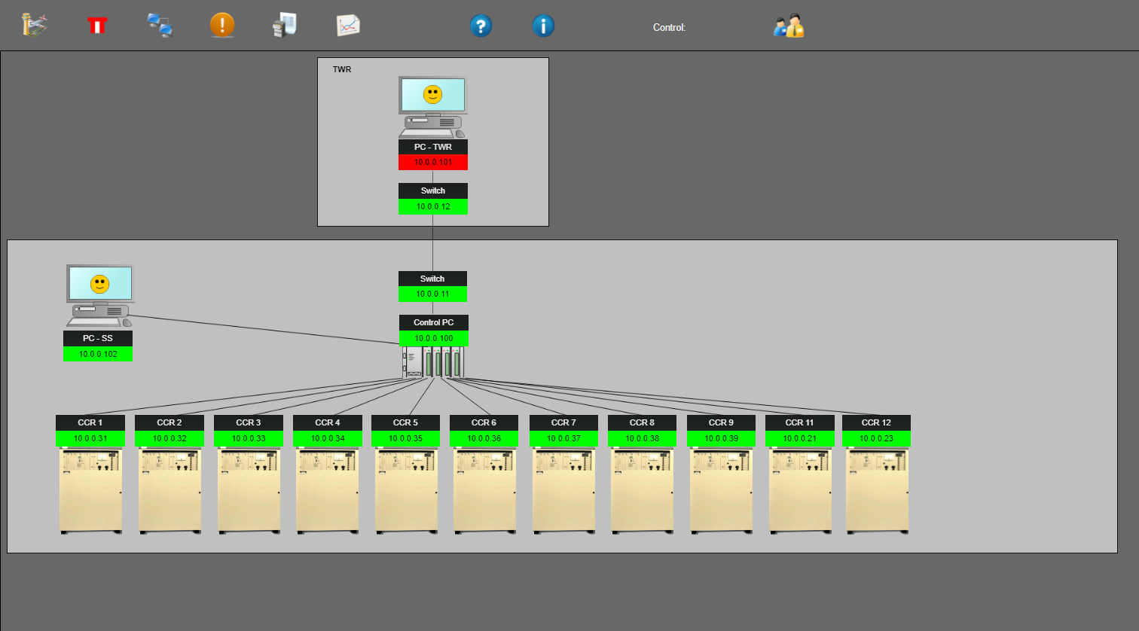Open the orange alarm warning icon
The image size is (1139, 631).
point(222,26)
